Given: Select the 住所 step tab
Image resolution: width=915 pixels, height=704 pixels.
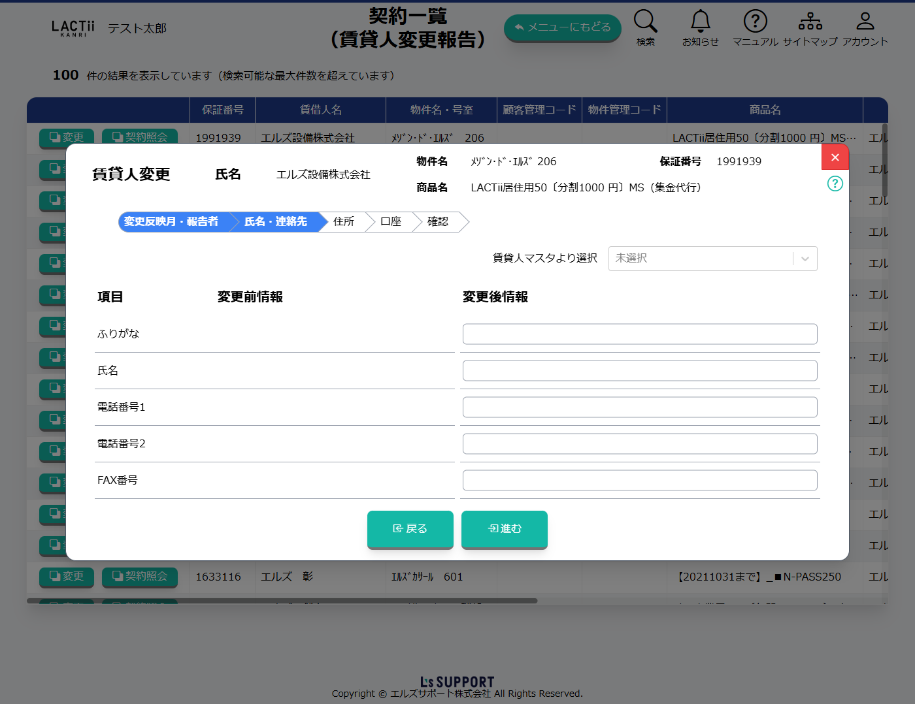Looking at the screenshot, I should pos(344,222).
